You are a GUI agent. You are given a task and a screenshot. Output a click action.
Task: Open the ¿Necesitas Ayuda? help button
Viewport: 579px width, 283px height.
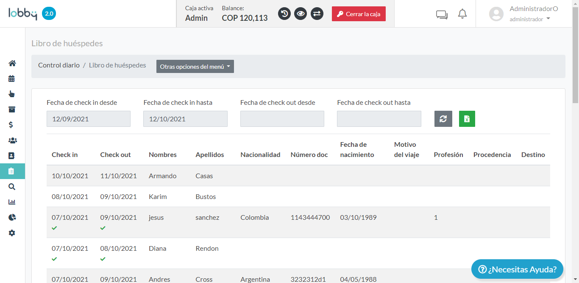[517, 269]
